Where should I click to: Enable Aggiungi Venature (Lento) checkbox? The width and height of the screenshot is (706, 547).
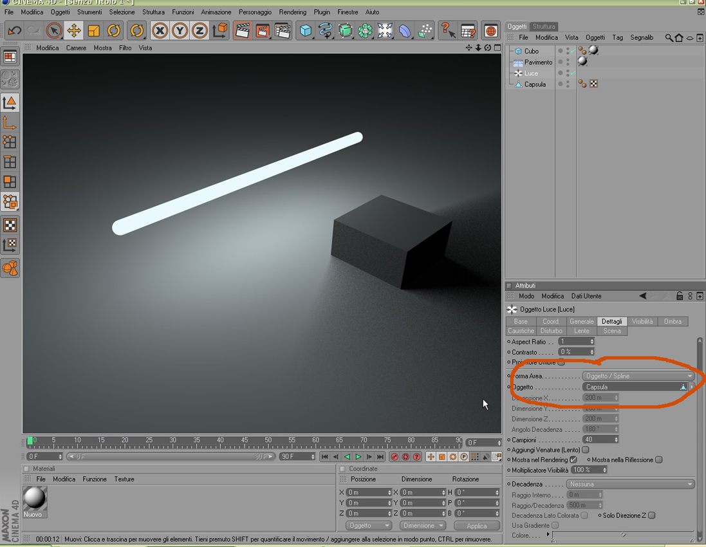point(586,449)
